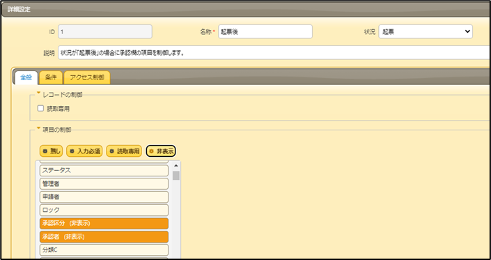Click the 無し button

point(51,151)
